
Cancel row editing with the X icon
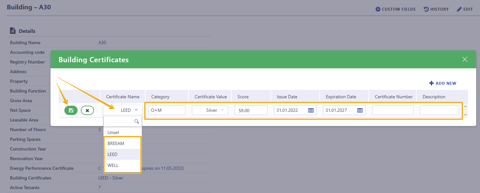click(87, 110)
